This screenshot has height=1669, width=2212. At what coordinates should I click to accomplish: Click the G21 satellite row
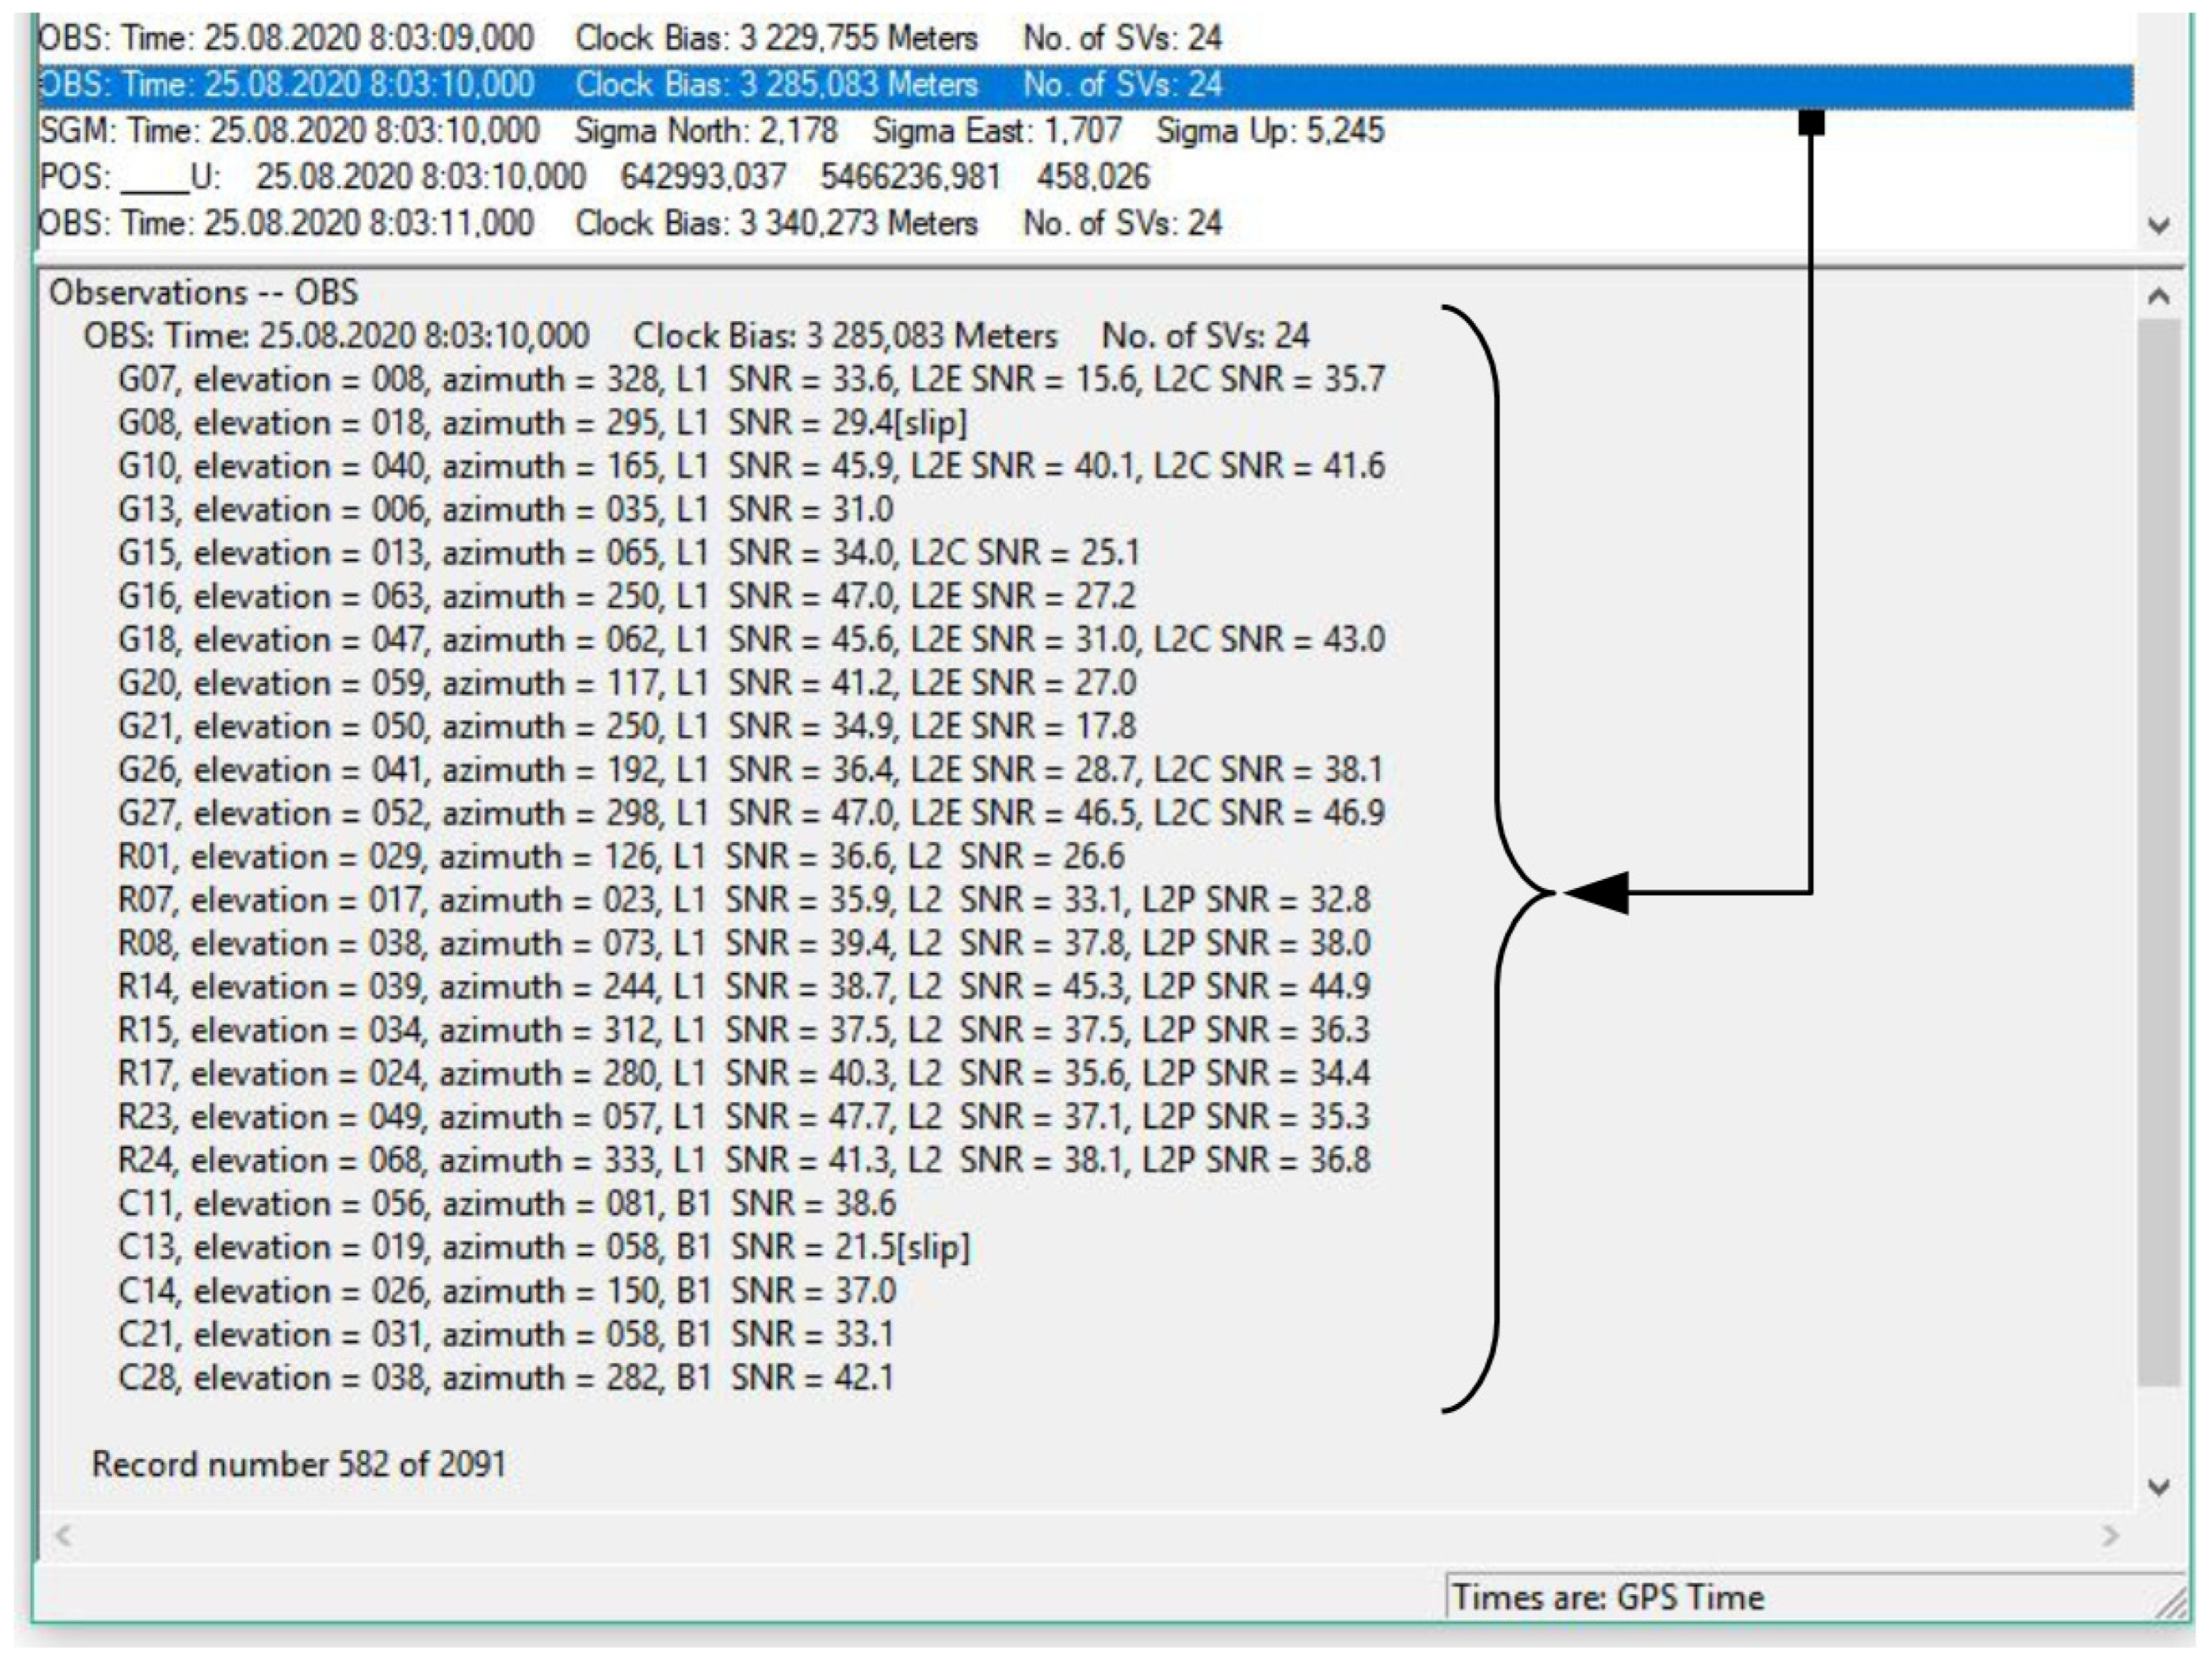626,727
